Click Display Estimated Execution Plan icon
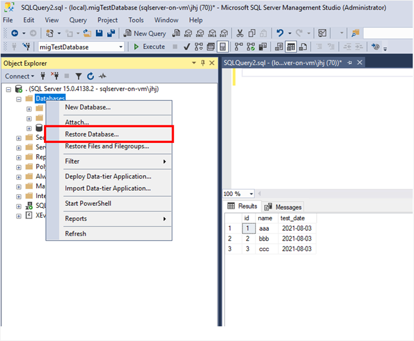 (199, 47)
